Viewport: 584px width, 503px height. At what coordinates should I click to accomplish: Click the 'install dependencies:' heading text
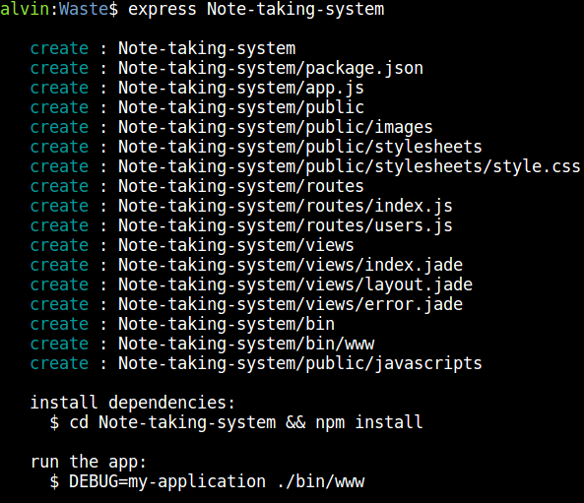tap(133, 403)
